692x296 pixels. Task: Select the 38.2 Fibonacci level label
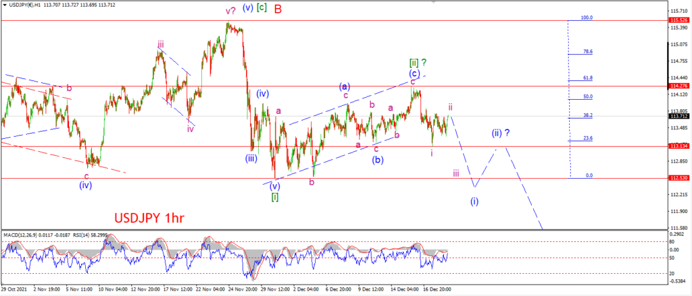tap(588, 115)
